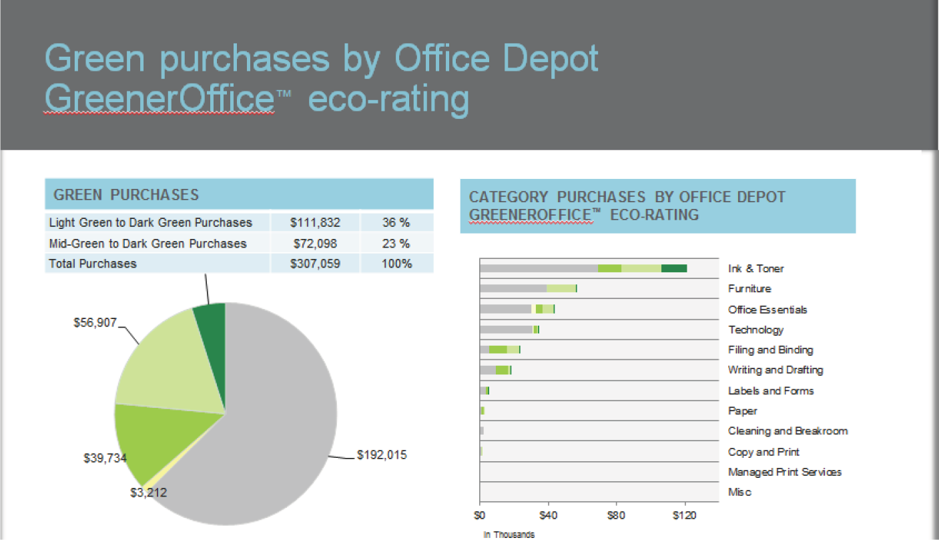The width and height of the screenshot is (939, 540).
Task: Click the 'Technology' category label
Action: (755, 330)
